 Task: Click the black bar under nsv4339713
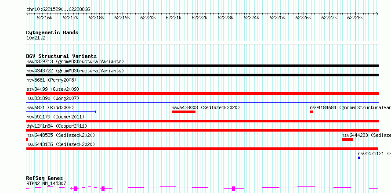[202, 66]
